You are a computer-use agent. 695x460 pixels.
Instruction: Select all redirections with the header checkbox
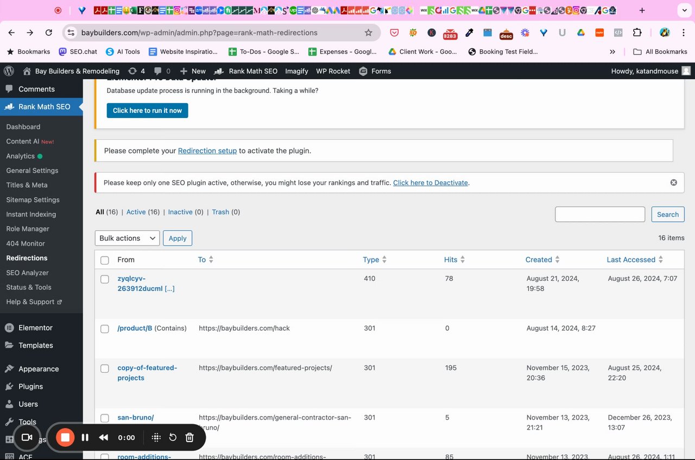[105, 260]
